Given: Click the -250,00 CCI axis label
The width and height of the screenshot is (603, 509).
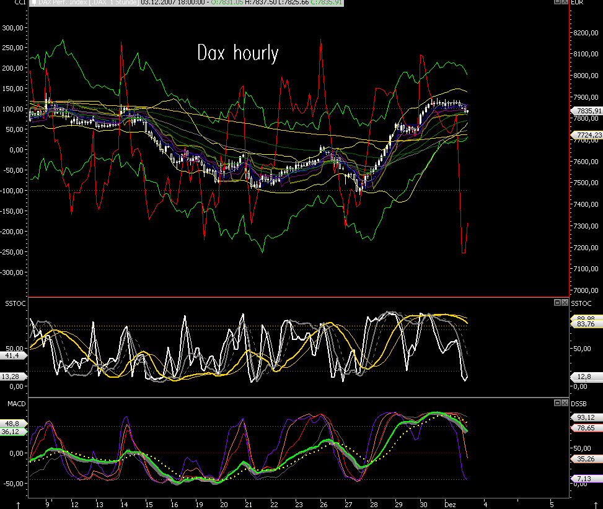Looking at the screenshot, I should point(12,252).
